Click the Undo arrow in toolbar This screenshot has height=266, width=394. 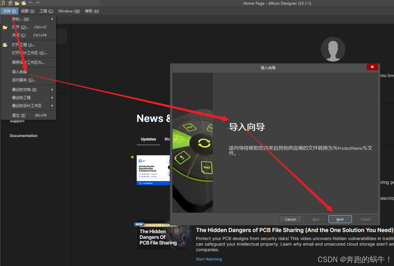point(31,3)
